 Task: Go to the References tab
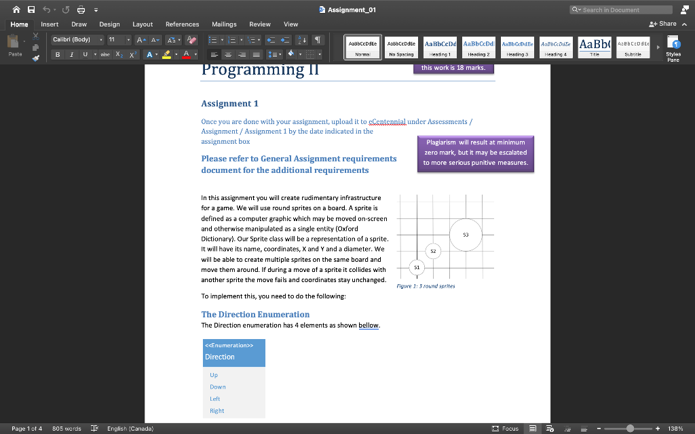(182, 24)
